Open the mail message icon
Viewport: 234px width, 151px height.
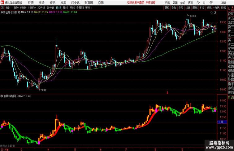[x=211, y=2]
